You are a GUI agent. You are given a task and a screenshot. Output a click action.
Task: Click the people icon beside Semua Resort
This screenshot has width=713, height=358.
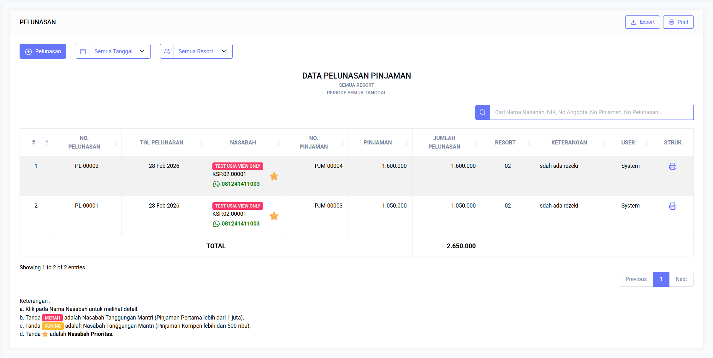[167, 51]
